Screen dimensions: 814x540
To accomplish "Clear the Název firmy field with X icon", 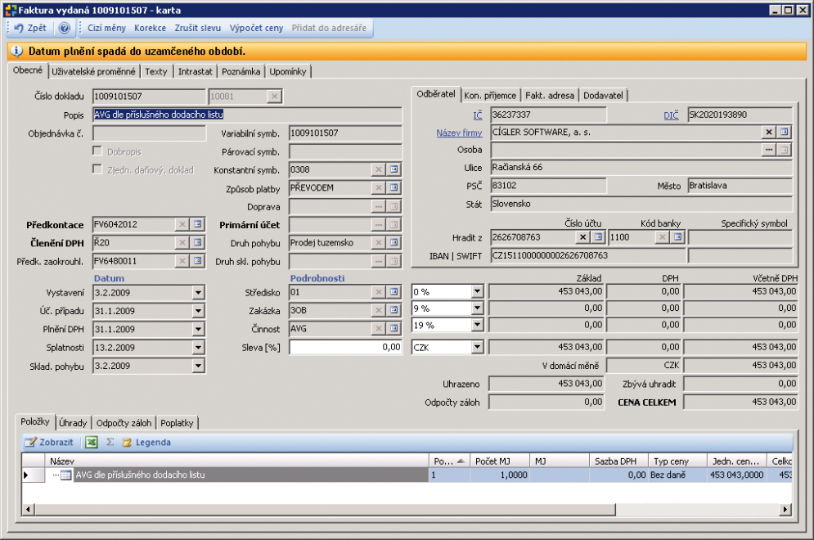I will [769, 133].
